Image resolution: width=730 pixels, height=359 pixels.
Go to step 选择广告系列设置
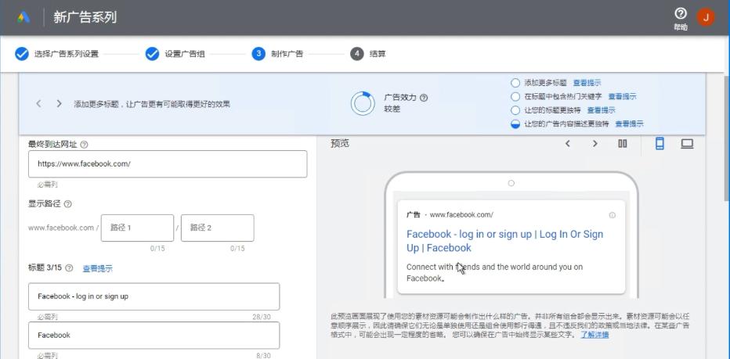[57, 54]
